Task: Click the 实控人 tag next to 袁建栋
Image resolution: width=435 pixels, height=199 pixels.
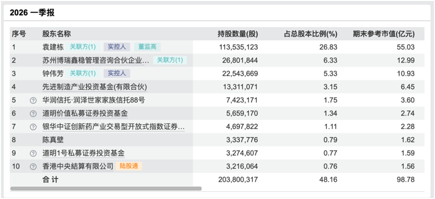Action: pyautogui.click(x=117, y=47)
